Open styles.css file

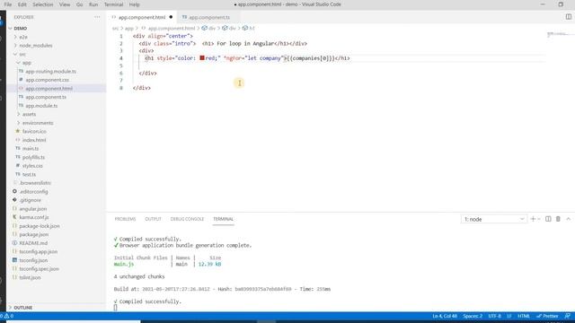pyautogui.click(x=32, y=165)
